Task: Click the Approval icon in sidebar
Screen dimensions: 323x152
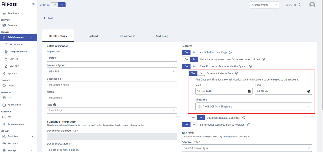Action: 4,73
